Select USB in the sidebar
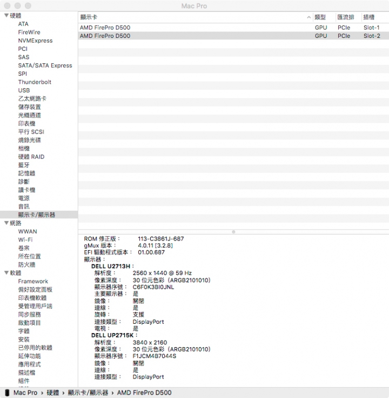 (24, 90)
